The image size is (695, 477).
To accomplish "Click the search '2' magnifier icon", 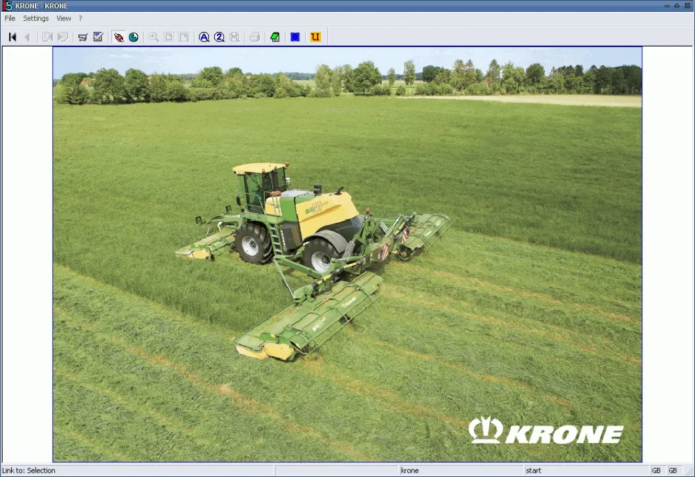I will click(x=219, y=37).
